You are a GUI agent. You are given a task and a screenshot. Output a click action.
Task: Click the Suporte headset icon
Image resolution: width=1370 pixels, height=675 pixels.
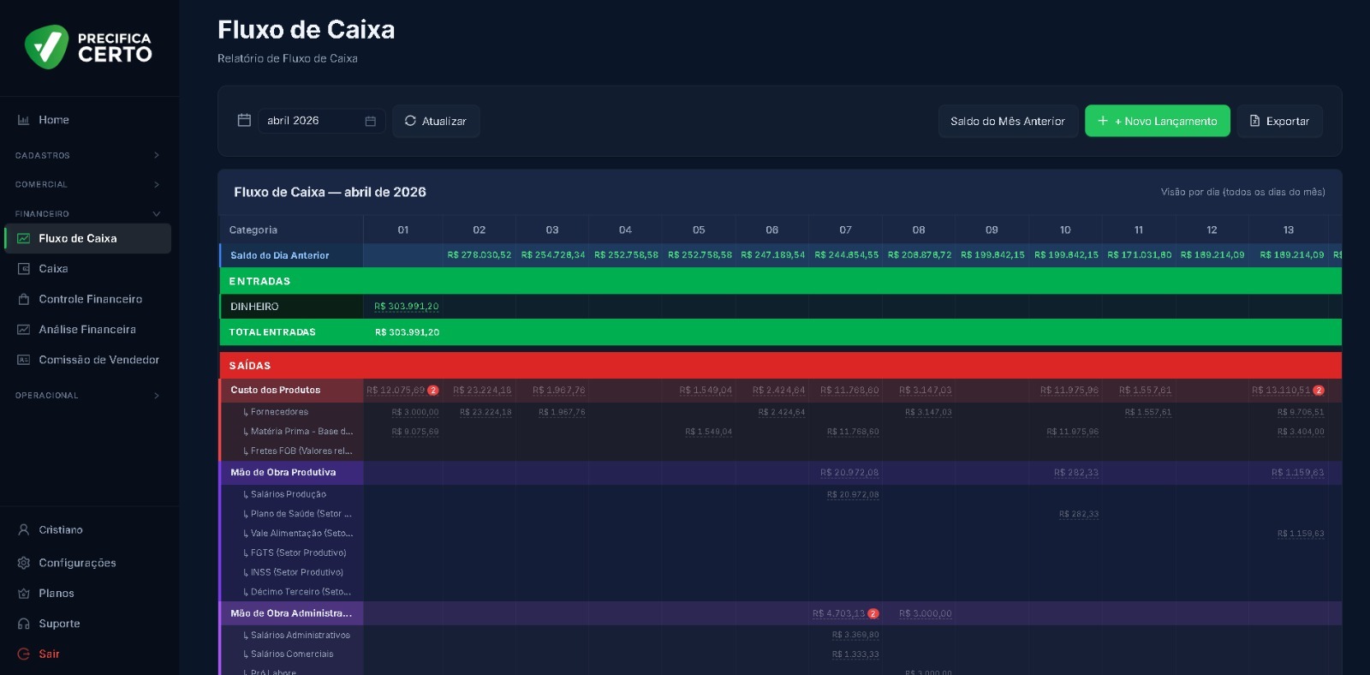coord(23,624)
